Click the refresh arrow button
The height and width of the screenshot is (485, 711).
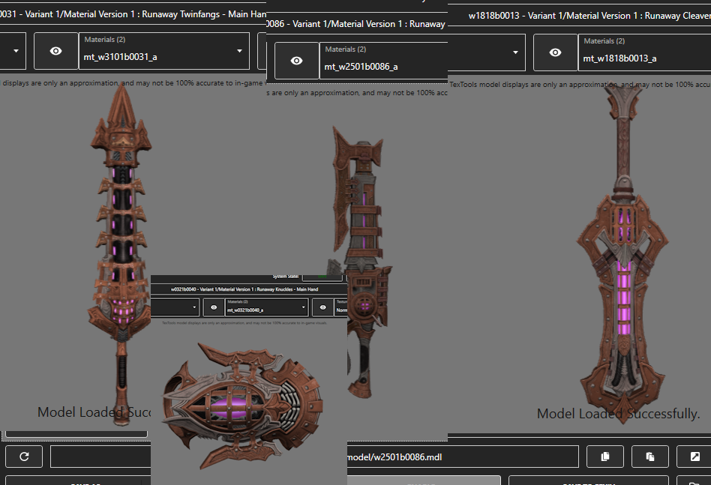pos(24,457)
